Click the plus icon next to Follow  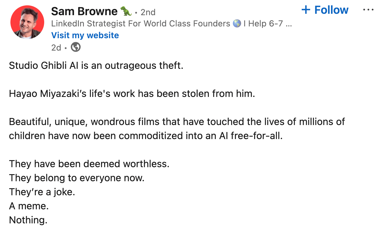[306, 10]
